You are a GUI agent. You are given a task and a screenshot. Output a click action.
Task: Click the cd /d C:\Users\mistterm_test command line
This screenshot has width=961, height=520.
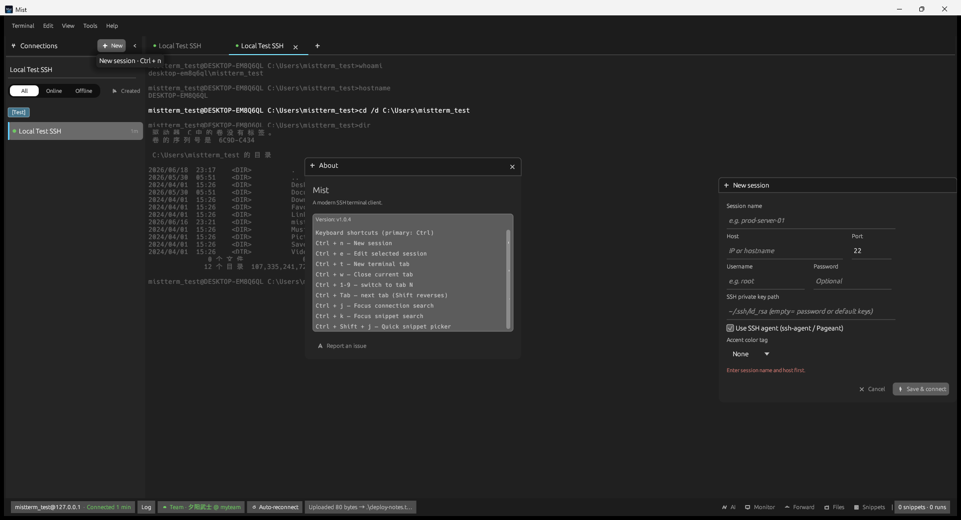tap(309, 110)
